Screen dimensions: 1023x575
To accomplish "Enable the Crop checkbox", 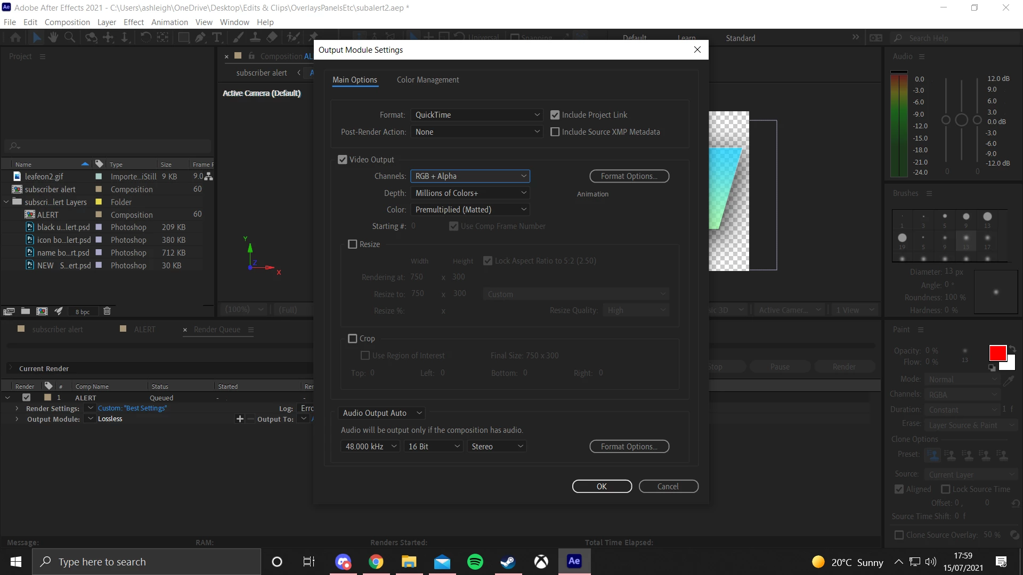I will [352, 339].
